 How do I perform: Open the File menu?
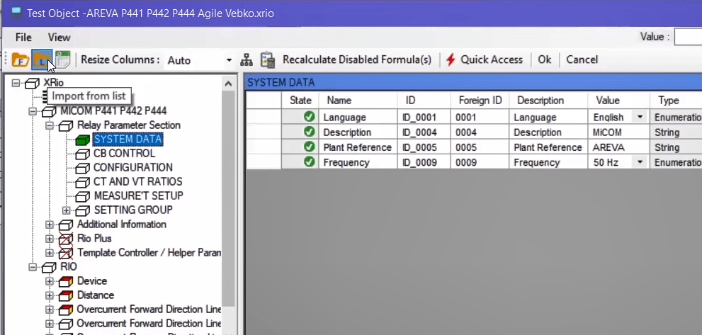(23, 37)
